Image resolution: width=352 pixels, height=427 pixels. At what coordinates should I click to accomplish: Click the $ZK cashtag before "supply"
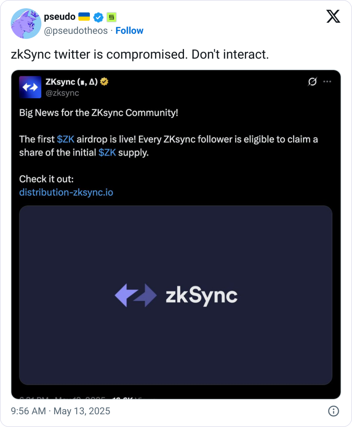pyautogui.click(x=107, y=153)
